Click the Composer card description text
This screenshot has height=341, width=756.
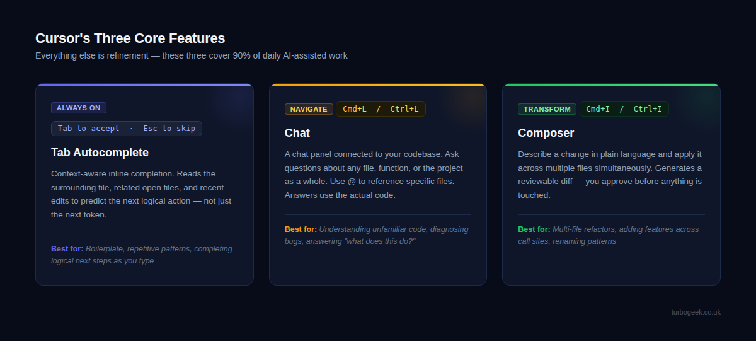pos(609,175)
